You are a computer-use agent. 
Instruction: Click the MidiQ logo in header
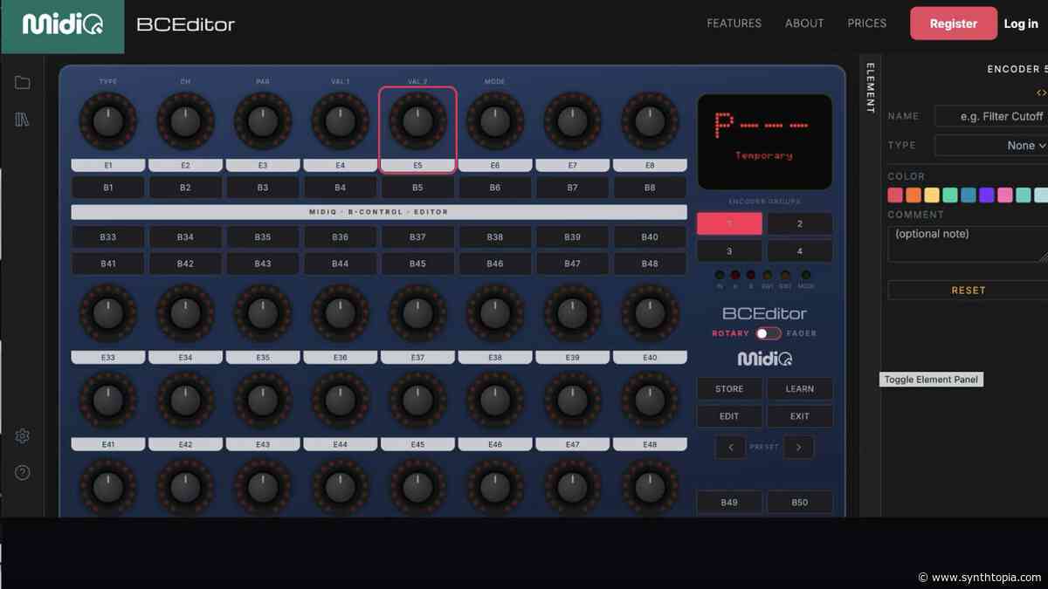coord(62,25)
